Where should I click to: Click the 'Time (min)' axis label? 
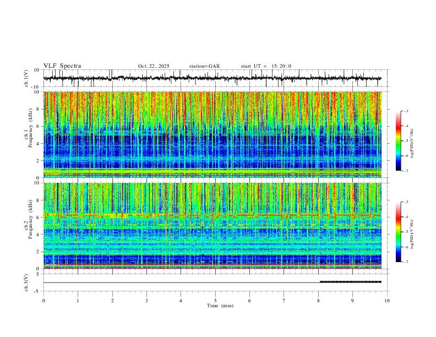point(220,306)
